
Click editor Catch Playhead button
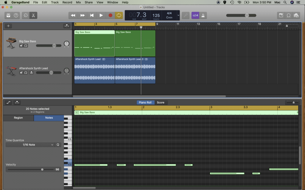click(17, 102)
